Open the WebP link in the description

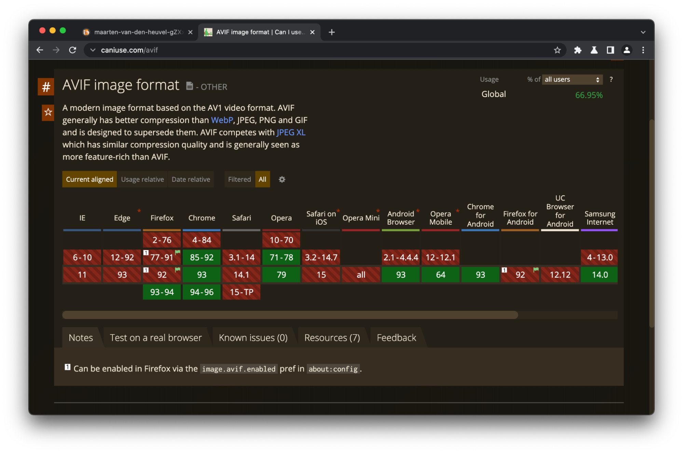[221, 120]
